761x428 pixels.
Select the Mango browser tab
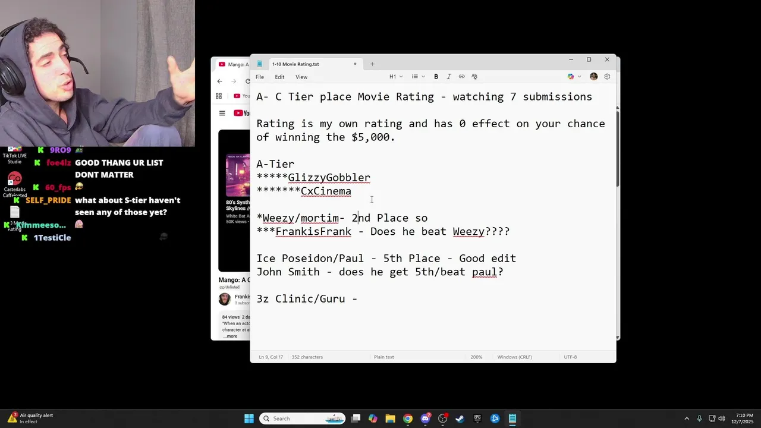point(232,64)
